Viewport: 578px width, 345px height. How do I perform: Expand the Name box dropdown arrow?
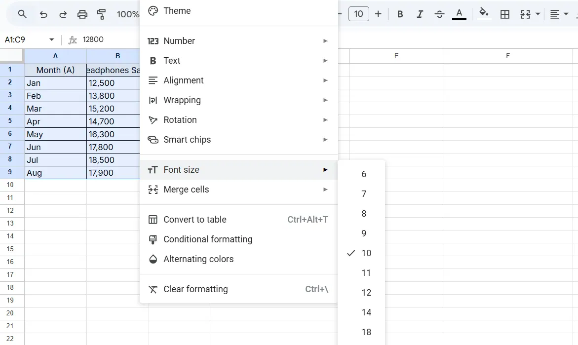[51, 40]
